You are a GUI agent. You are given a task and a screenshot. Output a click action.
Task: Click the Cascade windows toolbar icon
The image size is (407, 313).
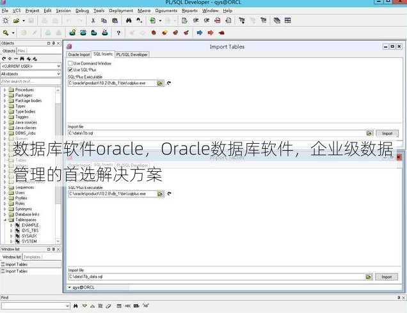[x=276, y=20]
